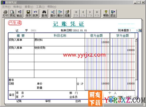Select the 物资采购 account name cell

[x=59, y=50]
